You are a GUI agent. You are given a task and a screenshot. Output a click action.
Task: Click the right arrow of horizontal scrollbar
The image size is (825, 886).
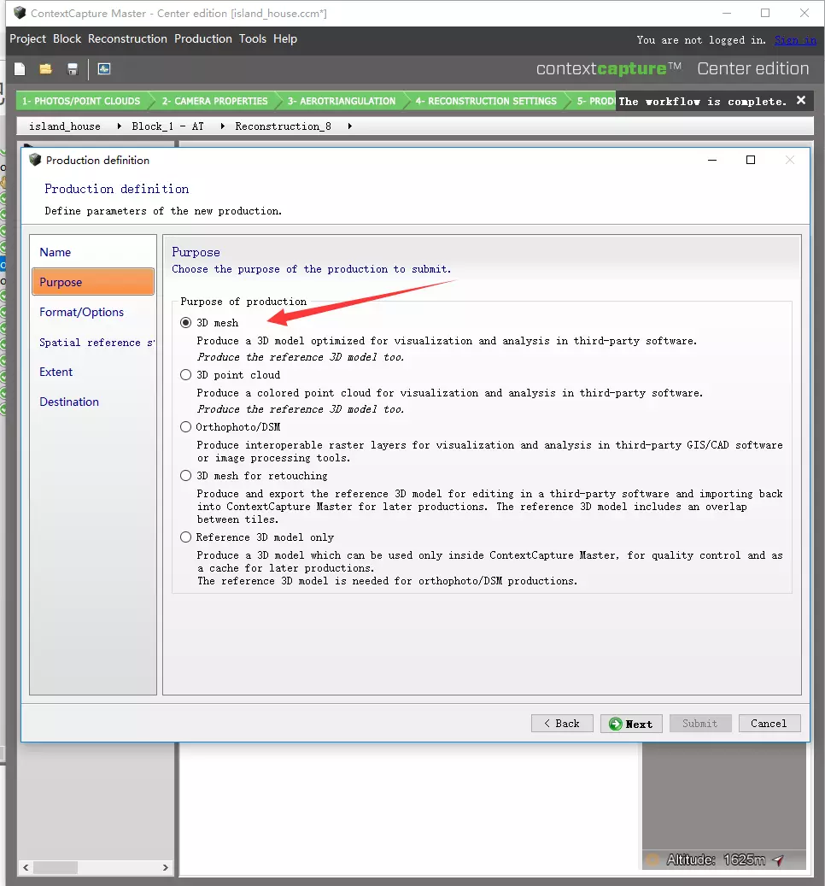165,867
